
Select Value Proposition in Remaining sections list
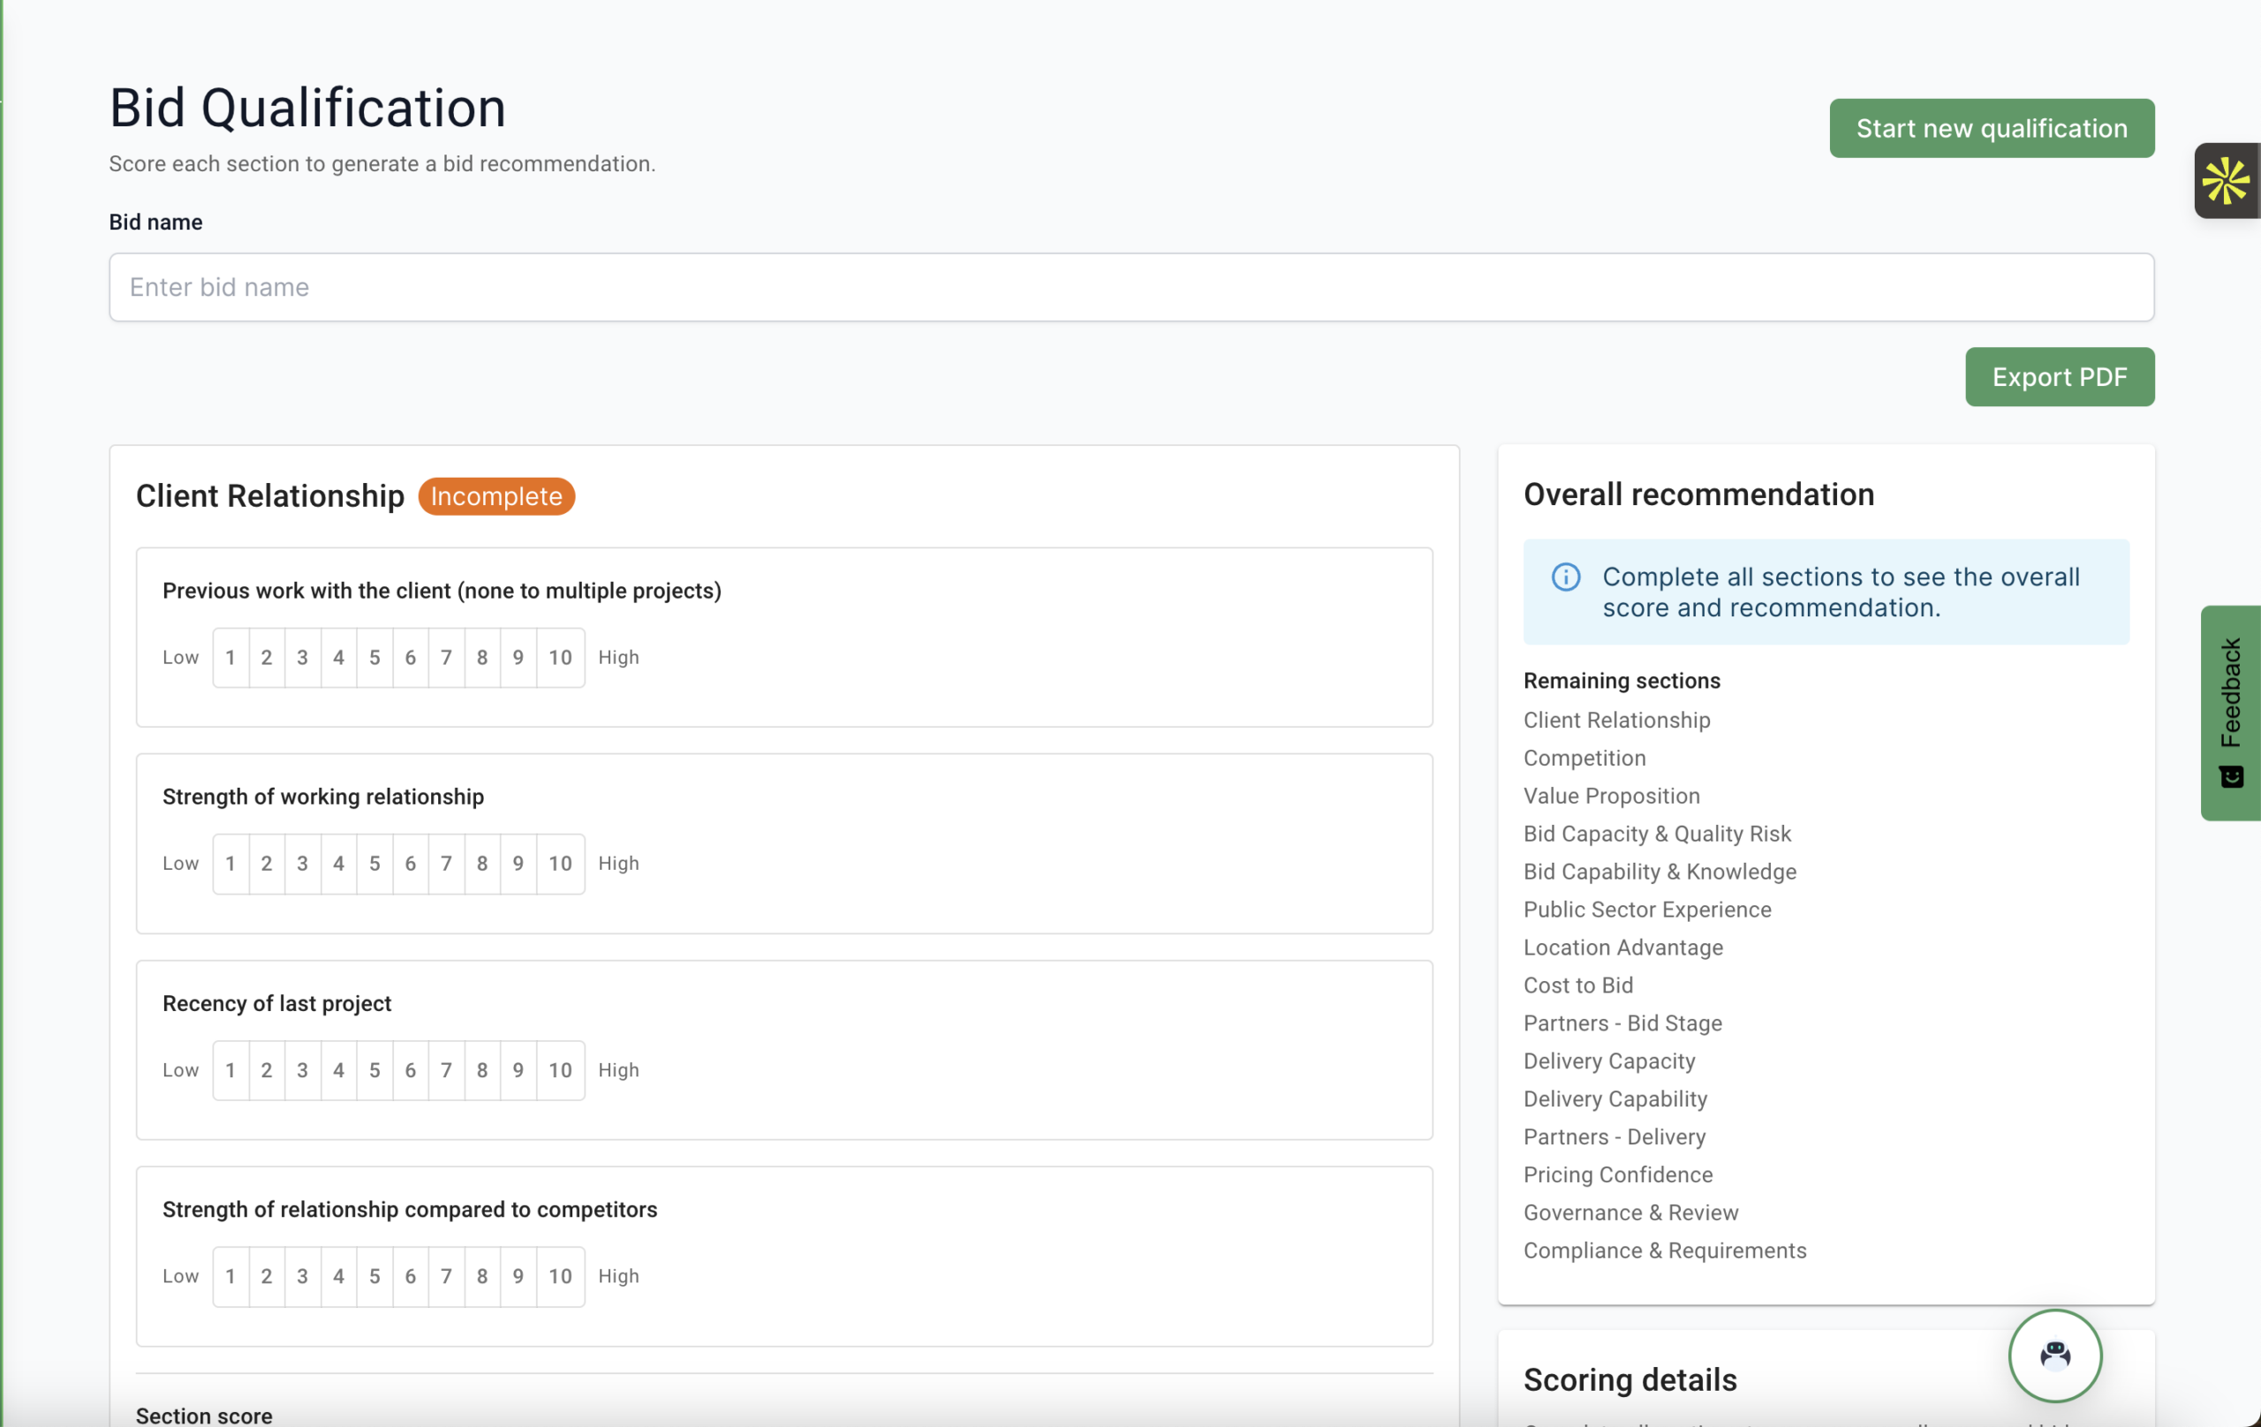1611,797
